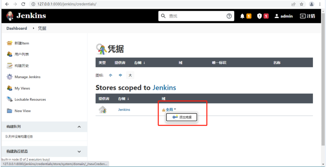Open 构建历史 in the sidebar
This screenshot has width=326, height=167.
click(x=22, y=66)
